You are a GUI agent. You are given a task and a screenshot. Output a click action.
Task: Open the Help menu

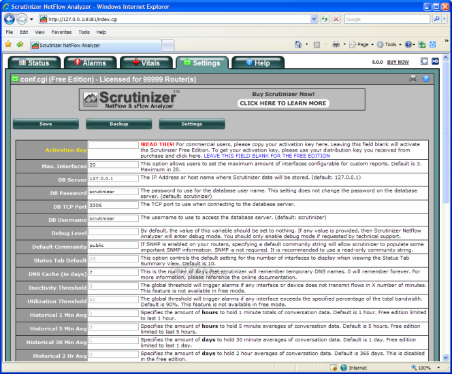101,32
